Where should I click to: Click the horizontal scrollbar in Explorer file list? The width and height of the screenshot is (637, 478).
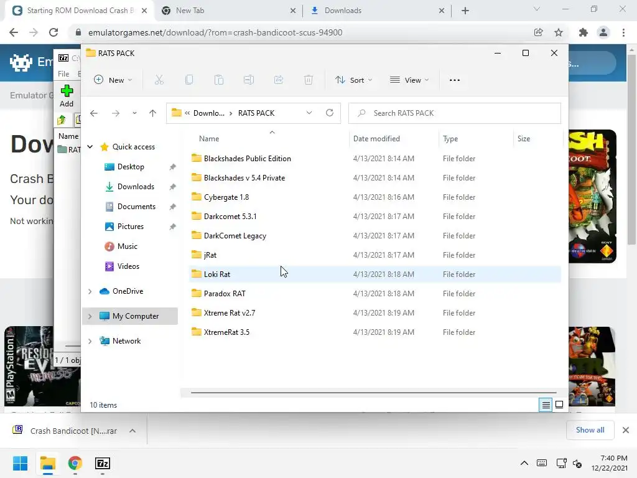373,393
